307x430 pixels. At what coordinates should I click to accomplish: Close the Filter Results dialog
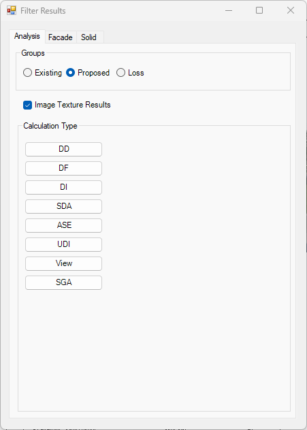point(291,10)
